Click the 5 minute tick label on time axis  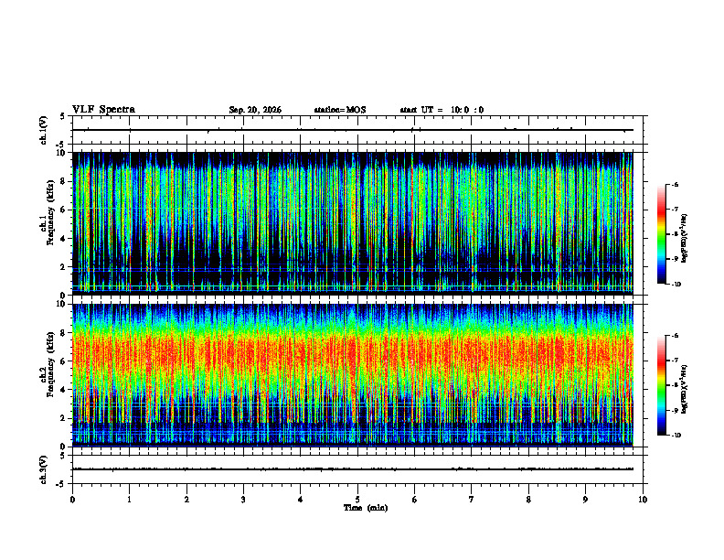click(x=357, y=500)
